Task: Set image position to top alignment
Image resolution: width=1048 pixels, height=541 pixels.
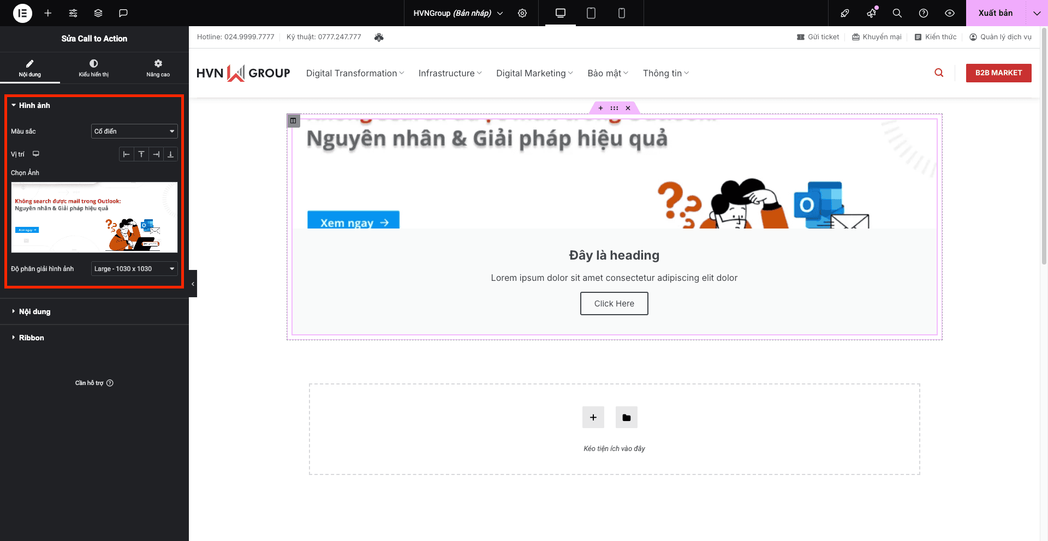Action: [141, 154]
